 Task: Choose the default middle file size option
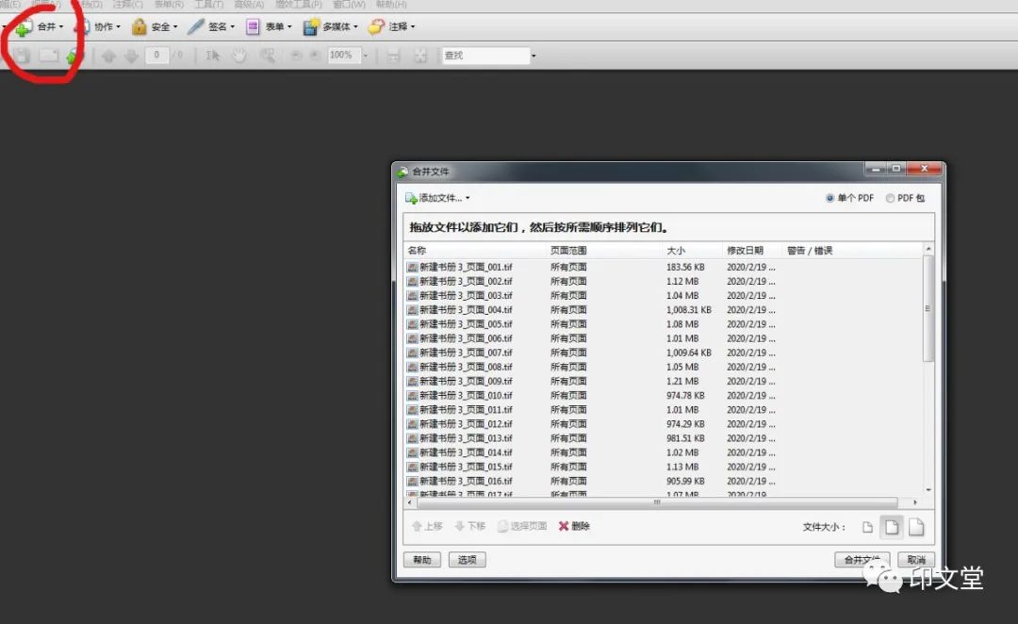coord(891,527)
